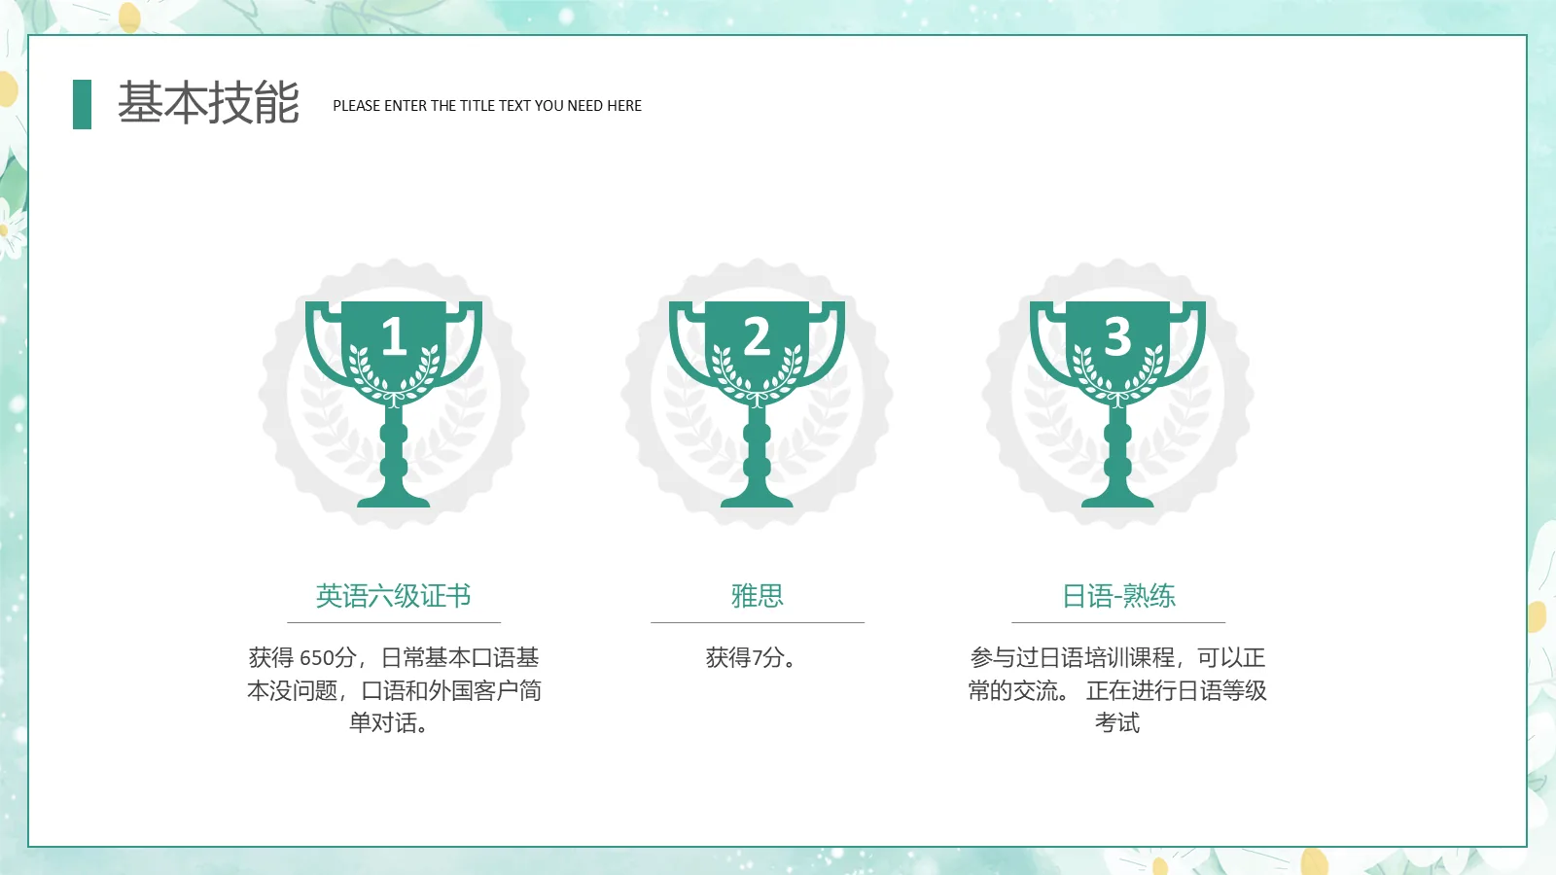Click number 3 on the third trophy

point(1117,336)
